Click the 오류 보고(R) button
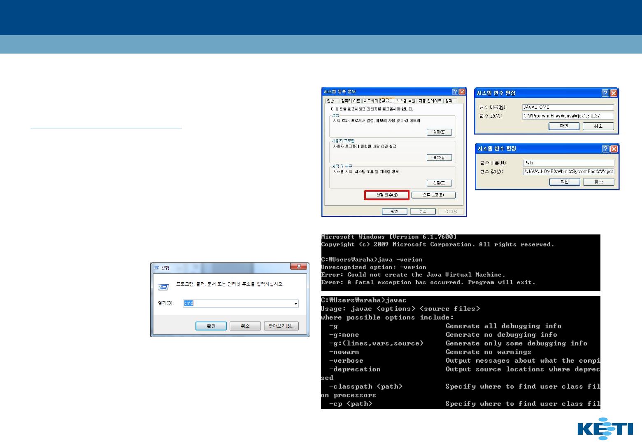 click(x=433, y=195)
